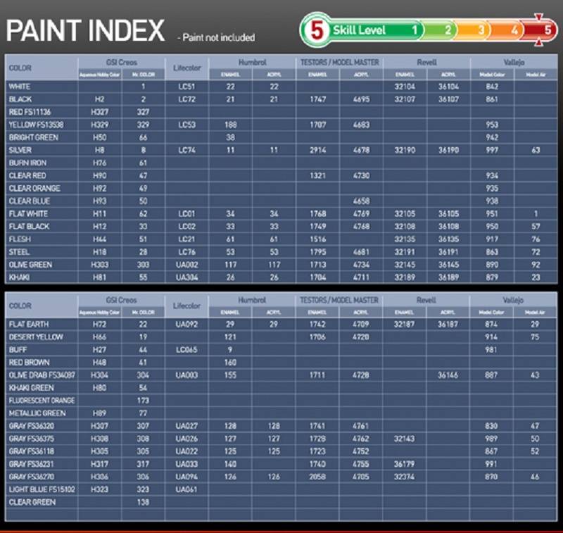The image size is (563, 533).
Task: Select the '173' Mr. Color cell
Action: pyautogui.click(x=143, y=401)
